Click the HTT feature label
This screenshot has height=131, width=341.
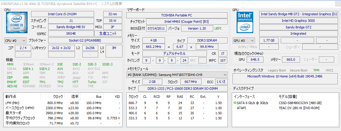tap(75, 82)
